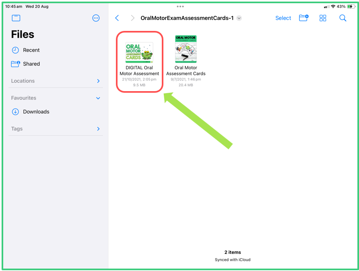Go back with the left chevron
The width and height of the screenshot is (359, 271).
point(117,18)
